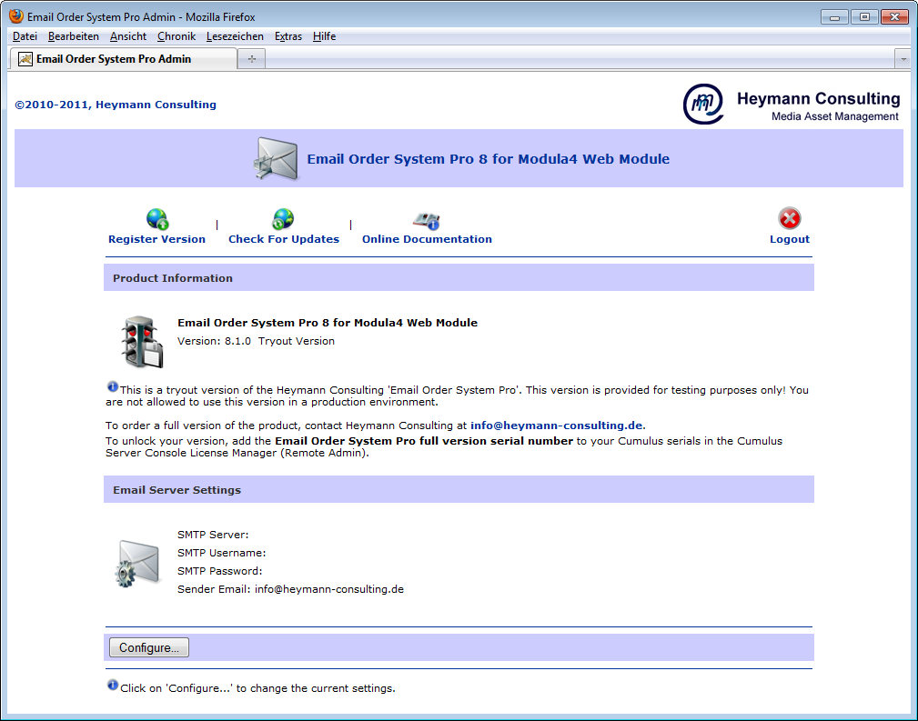Image resolution: width=918 pixels, height=721 pixels.
Task: Click the tab favicon for Email Order System
Action: [x=25, y=59]
